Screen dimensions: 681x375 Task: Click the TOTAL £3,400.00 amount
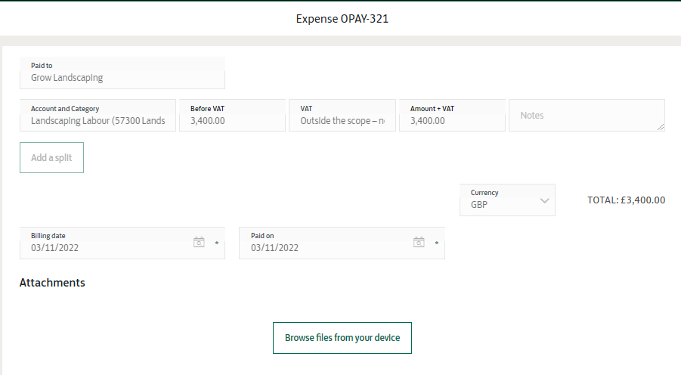626,200
